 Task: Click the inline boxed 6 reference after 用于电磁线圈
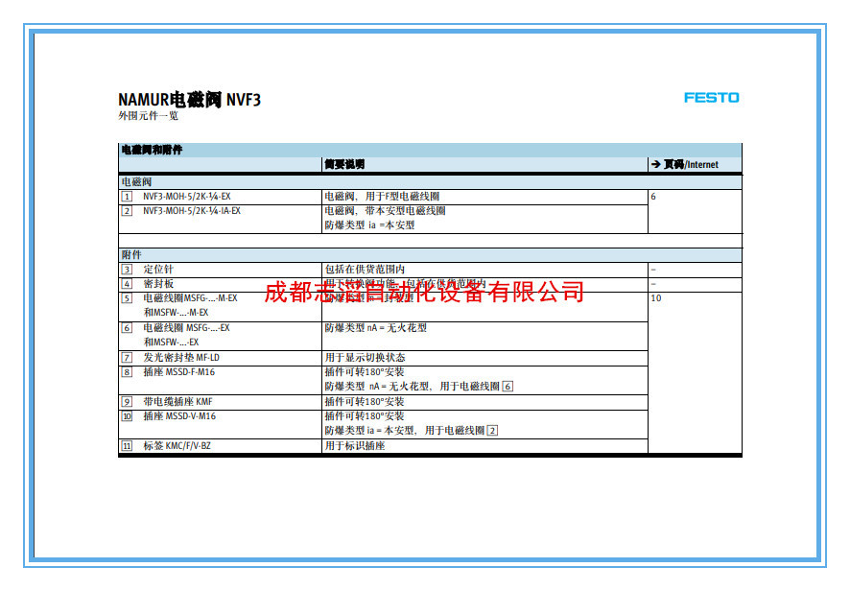(x=508, y=387)
